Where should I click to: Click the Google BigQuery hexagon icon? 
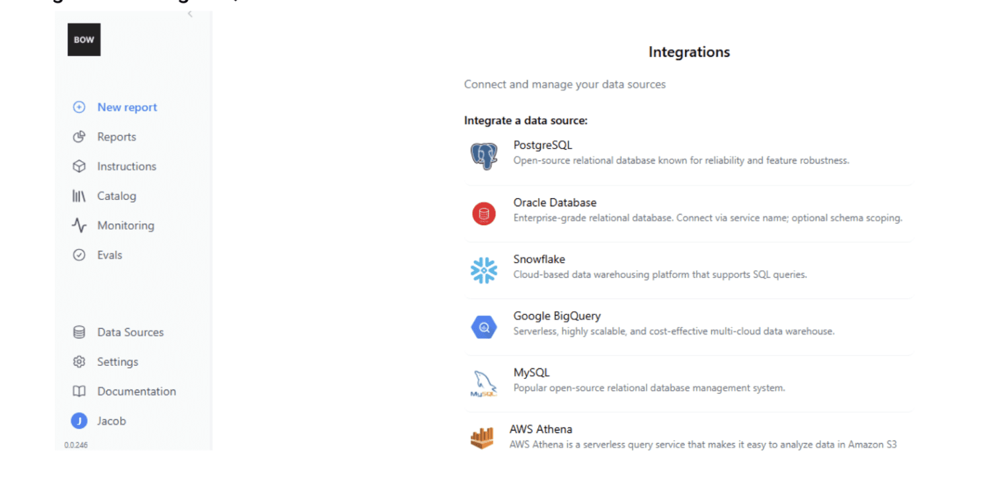point(483,325)
